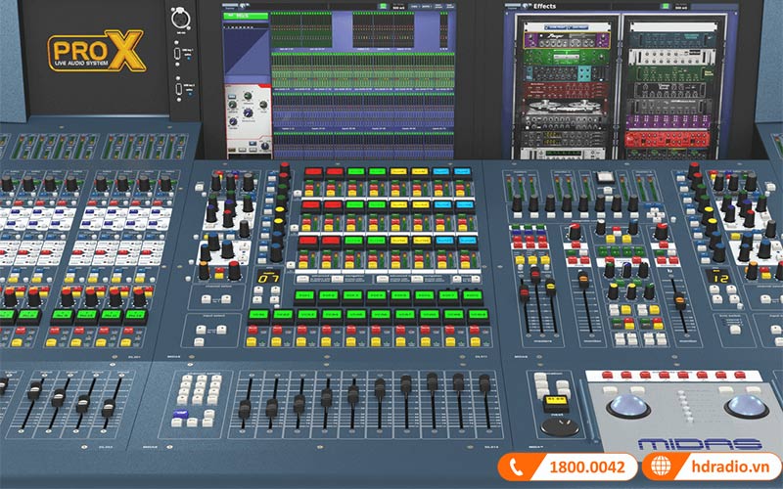Viewport: 783px width, 489px height.
Task: Toggle the yellow button between the orange and red knobs
Action: pos(218,275)
